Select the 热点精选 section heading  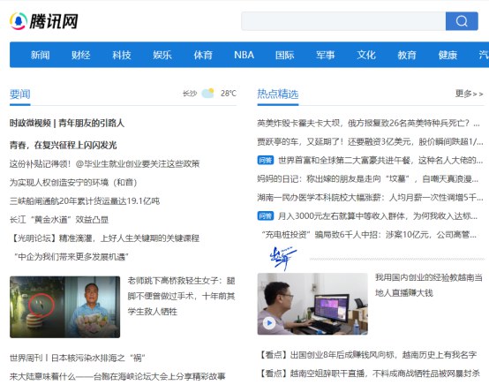(278, 94)
